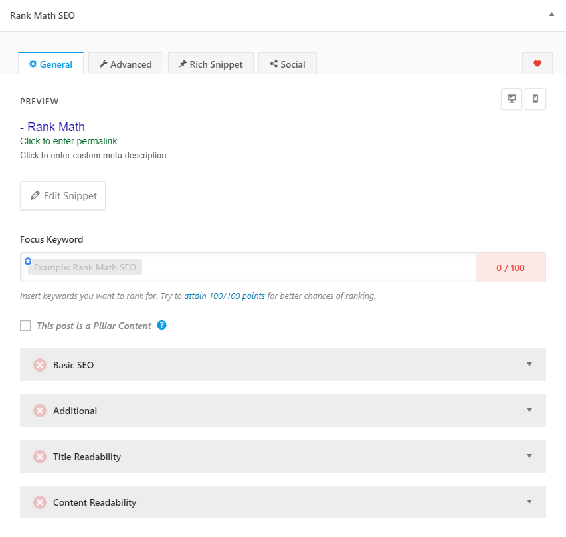The width and height of the screenshot is (566, 537).
Task: Click the Edit Snippet button
Action: click(63, 196)
